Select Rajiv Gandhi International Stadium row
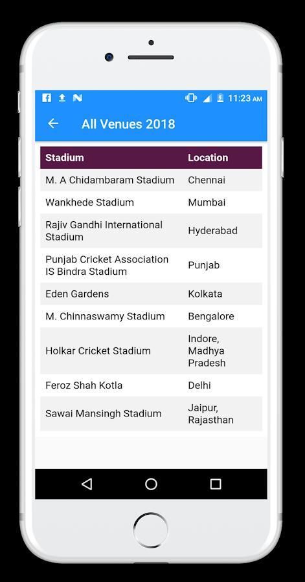Viewport: 305px width, 582px height. click(x=151, y=230)
